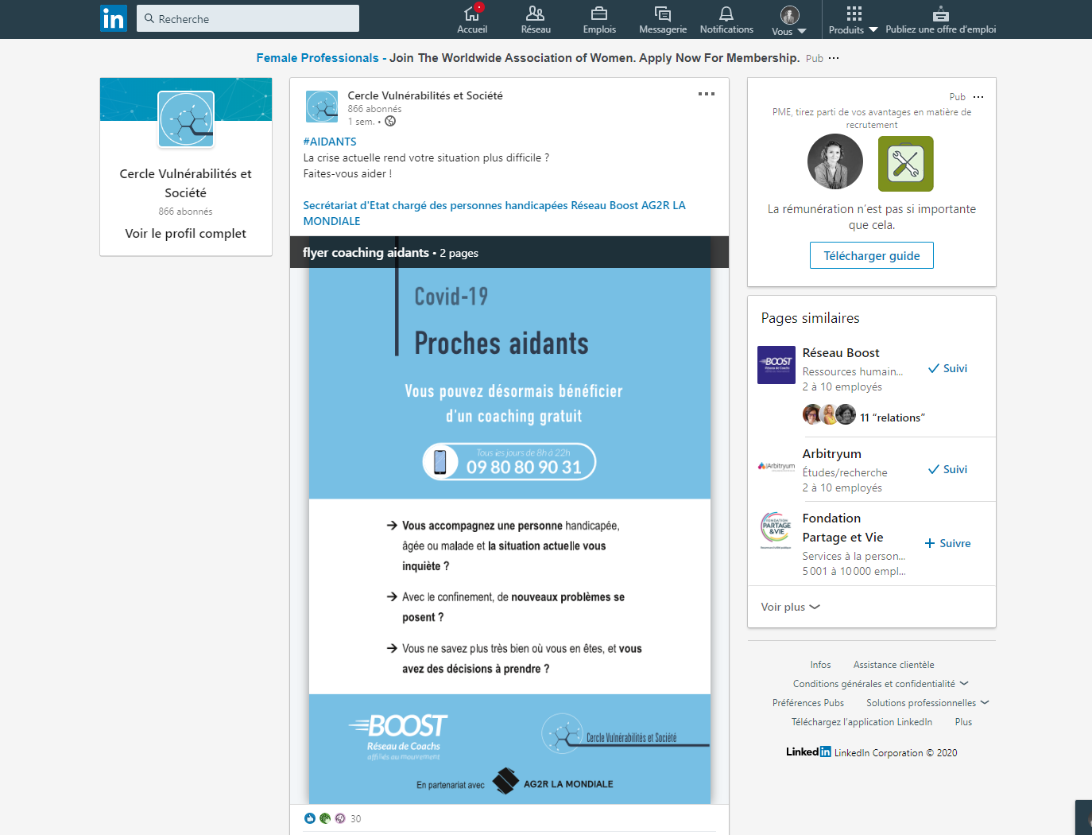This screenshot has width=1092, height=835.
Task: Open 11 relations at Réseau Boost
Action: coord(893,417)
